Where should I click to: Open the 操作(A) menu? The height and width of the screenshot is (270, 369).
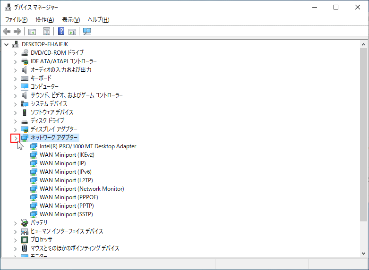pos(45,20)
